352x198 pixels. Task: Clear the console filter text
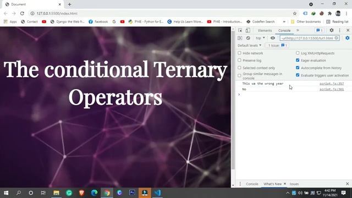coord(336,38)
